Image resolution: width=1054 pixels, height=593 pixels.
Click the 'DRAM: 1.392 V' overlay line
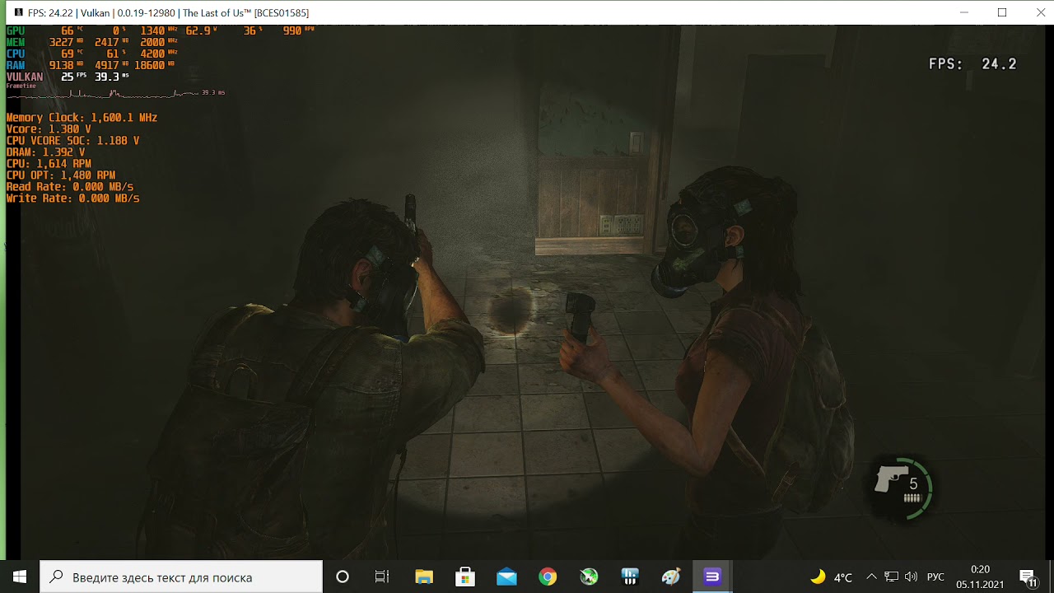click(45, 152)
